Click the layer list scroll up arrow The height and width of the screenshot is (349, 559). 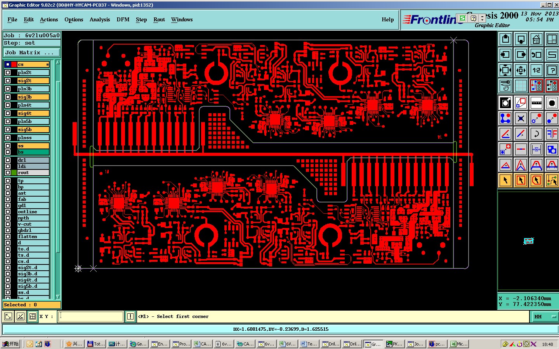tap(58, 62)
